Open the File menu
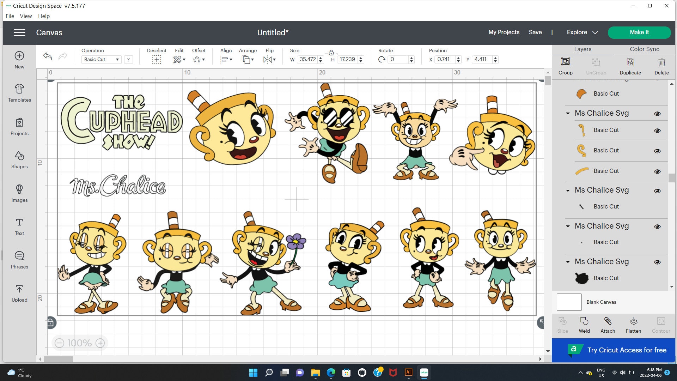 pyautogui.click(x=10, y=16)
